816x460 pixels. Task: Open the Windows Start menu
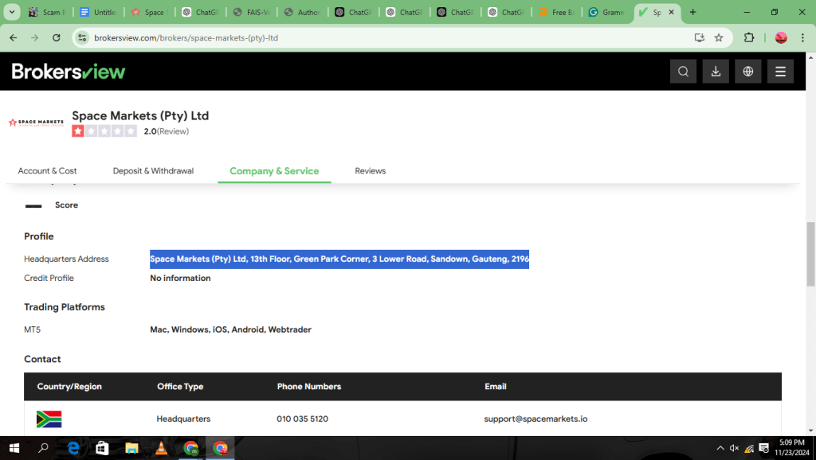(14, 448)
